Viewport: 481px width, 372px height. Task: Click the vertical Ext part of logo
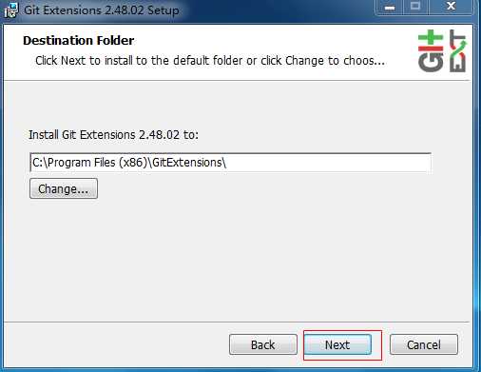tap(458, 50)
